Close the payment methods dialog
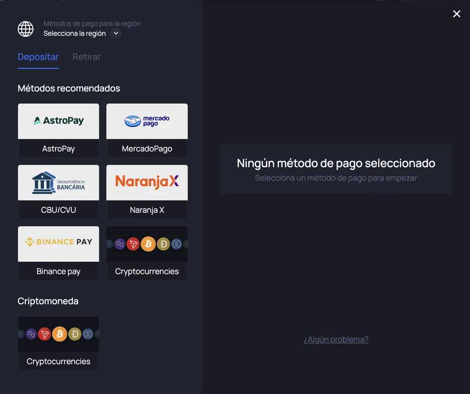The width and height of the screenshot is (470, 394). [456, 14]
